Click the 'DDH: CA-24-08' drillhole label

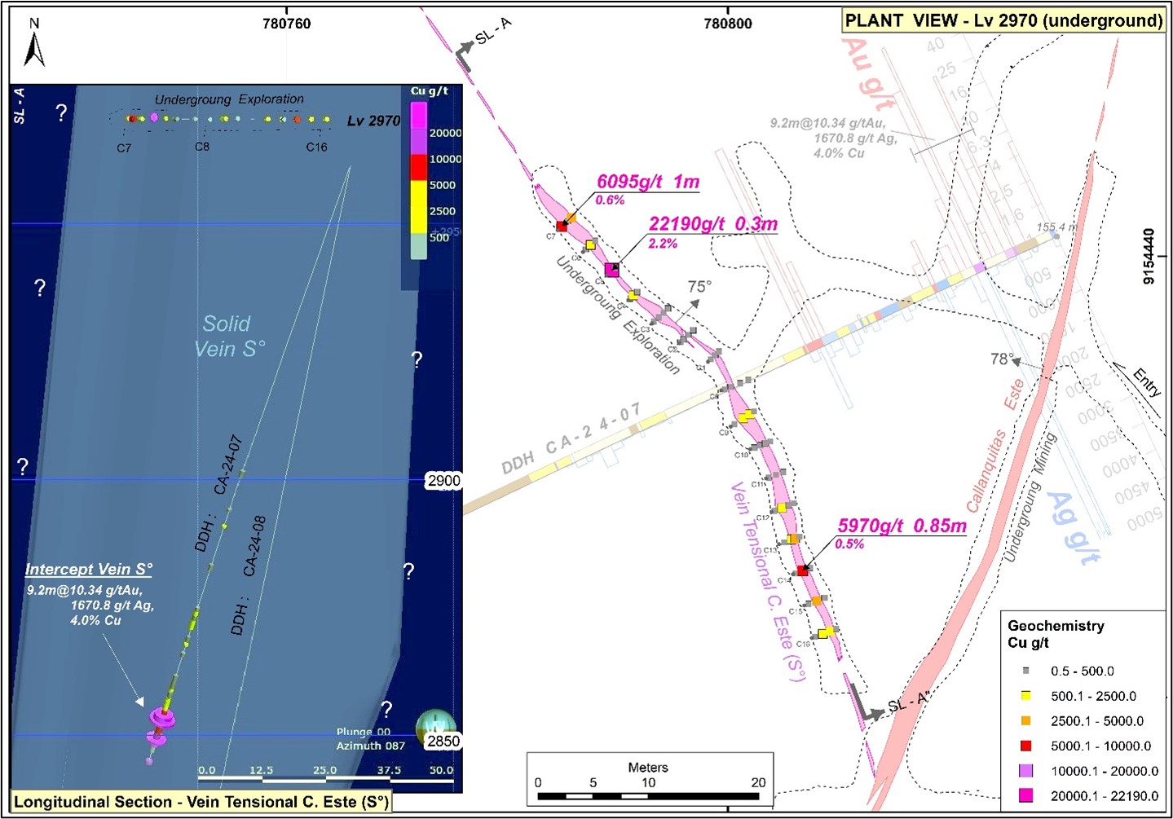tap(248, 575)
